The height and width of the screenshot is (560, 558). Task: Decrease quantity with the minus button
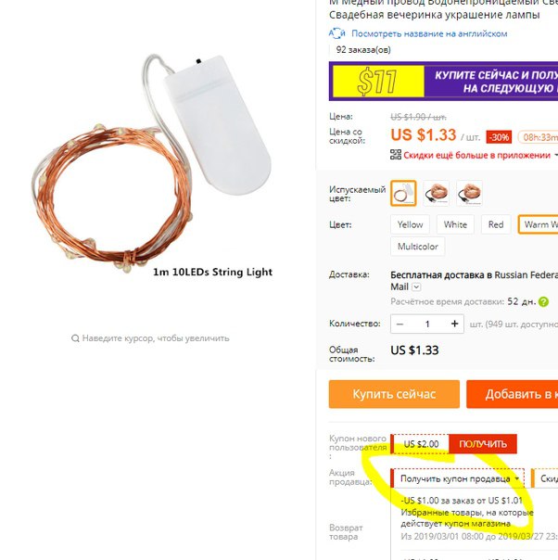click(399, 324)
